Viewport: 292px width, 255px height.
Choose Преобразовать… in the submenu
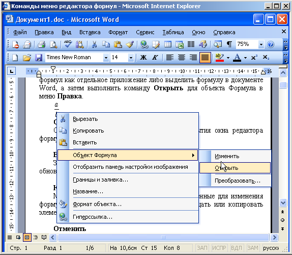[x=235, y=181]
